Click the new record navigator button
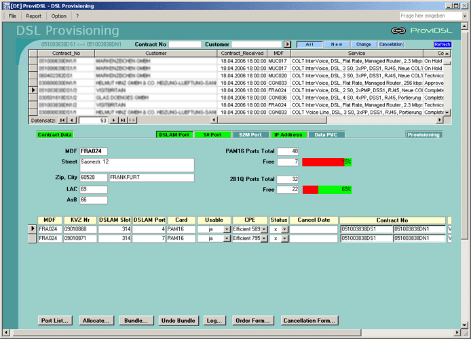Viewport: 471px width, 339px height. [132, 120]
